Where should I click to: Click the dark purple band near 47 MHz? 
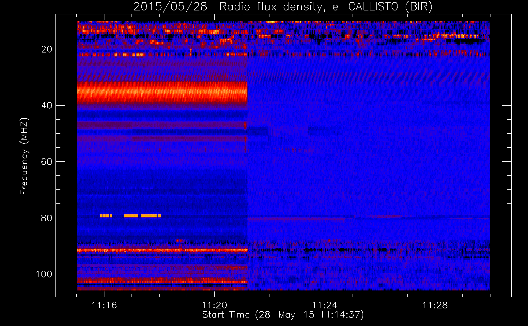click(x=162, y=125)
